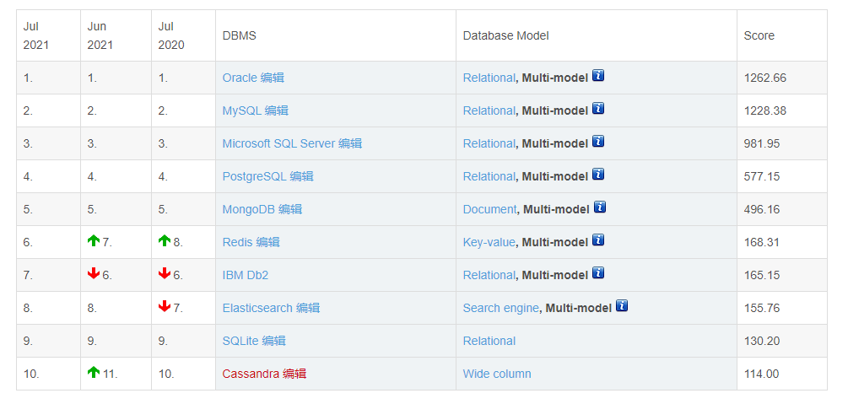
Task: Open the red Cassandra 编辑 link
Action: click(x=264, y=374)
